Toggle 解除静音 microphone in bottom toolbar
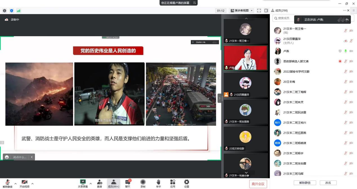This screenshot has width=357, height=189. (8, 184)
